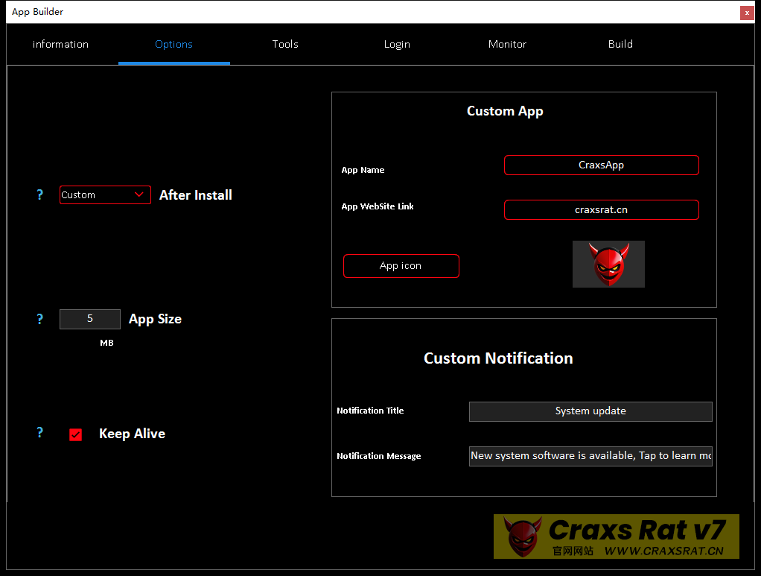Change the Custom option in the dropdown
The image size is (761, 576).
point(104,194)
